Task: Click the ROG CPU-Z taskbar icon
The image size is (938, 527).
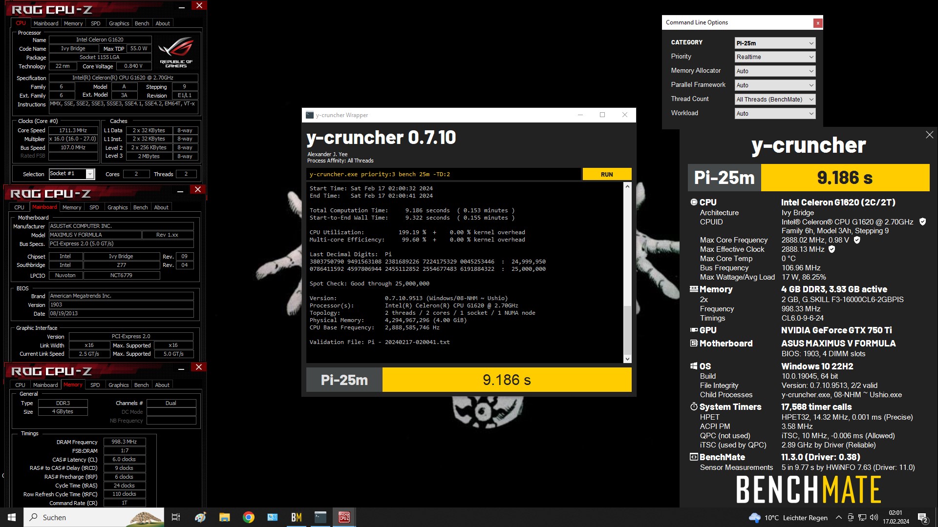Action: (344, 517)
